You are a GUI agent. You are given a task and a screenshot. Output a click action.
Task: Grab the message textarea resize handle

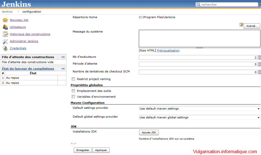click(200, 48)
